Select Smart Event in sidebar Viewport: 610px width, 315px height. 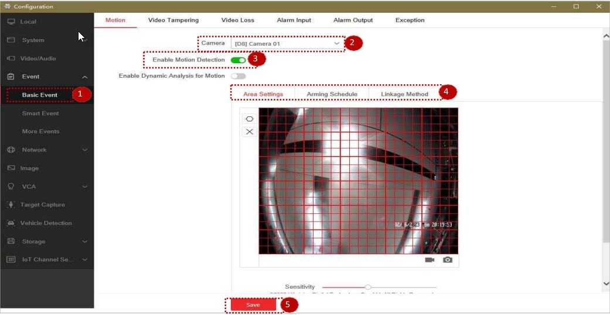click(x=40, y=113)
